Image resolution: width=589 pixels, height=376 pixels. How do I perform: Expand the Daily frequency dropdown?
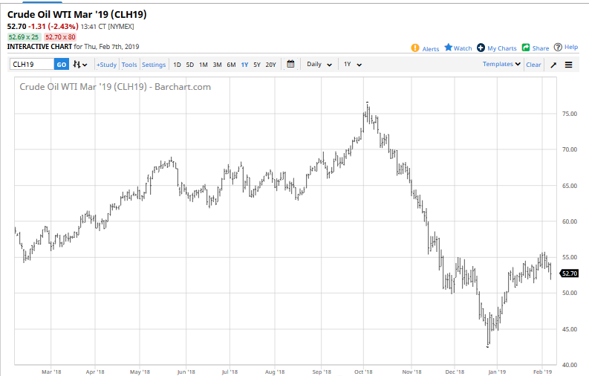[319, 65]
